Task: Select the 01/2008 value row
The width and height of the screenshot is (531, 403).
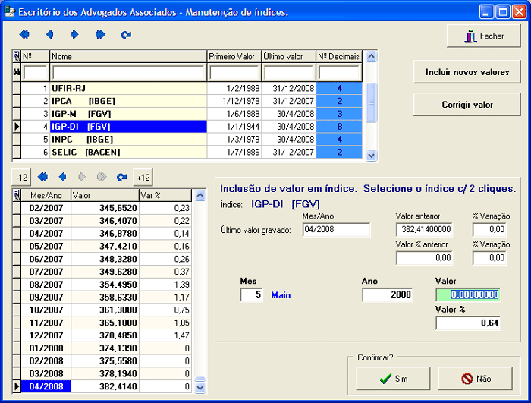Action: (x=102, y=348)
